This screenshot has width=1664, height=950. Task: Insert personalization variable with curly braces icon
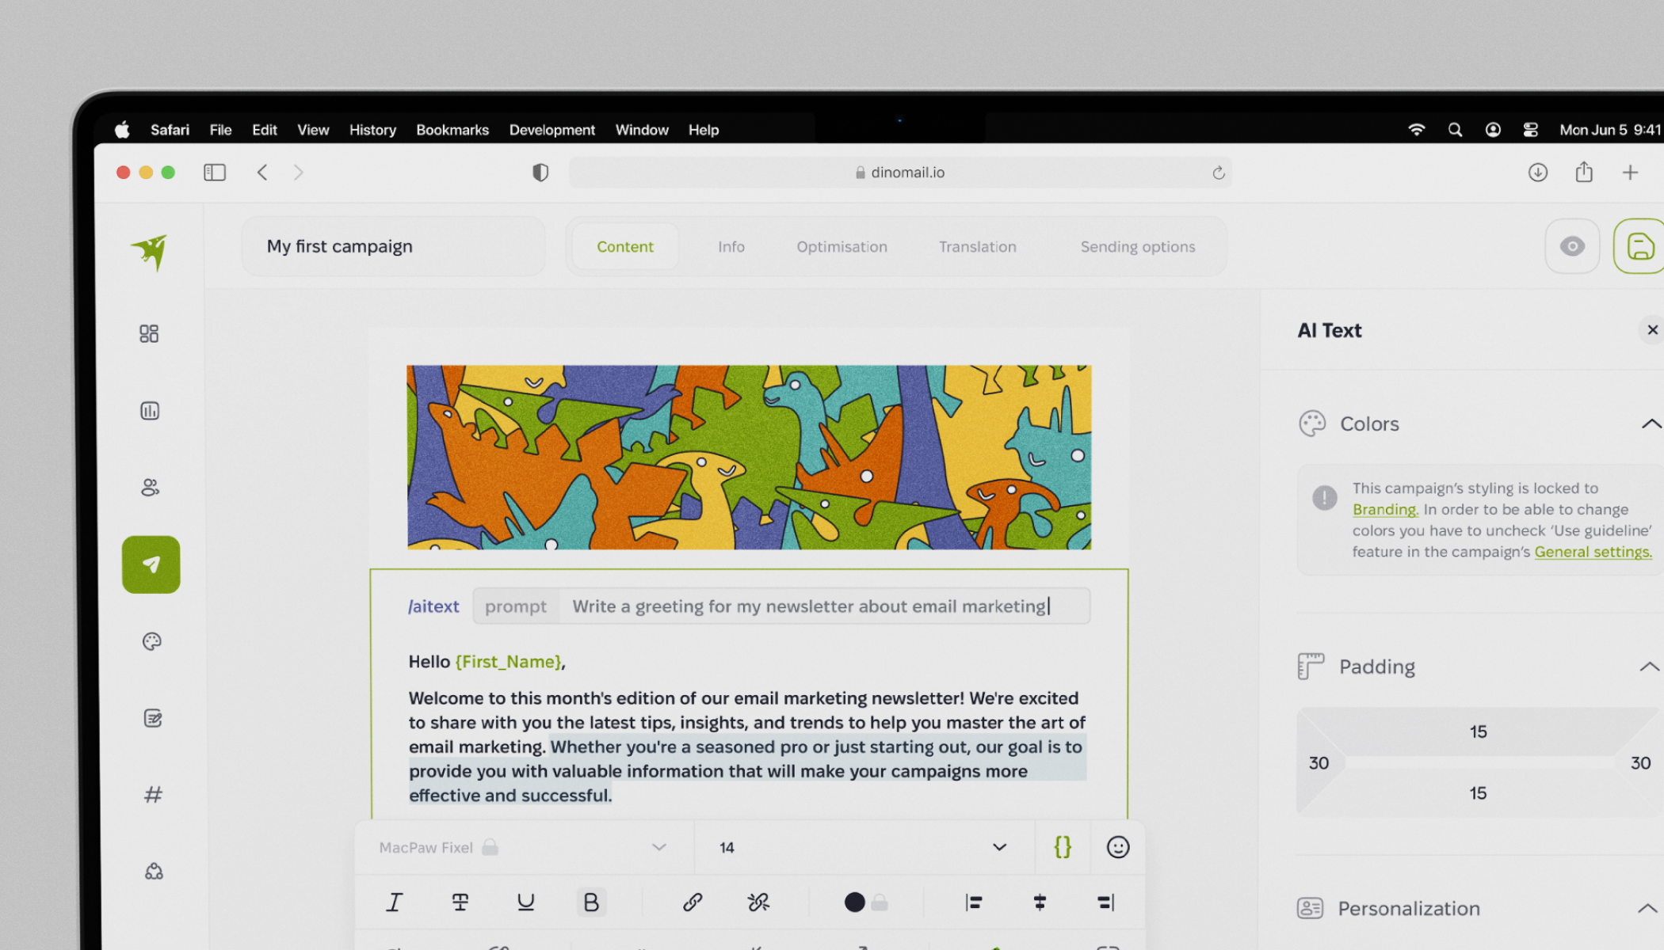[x=1063, y=847]
